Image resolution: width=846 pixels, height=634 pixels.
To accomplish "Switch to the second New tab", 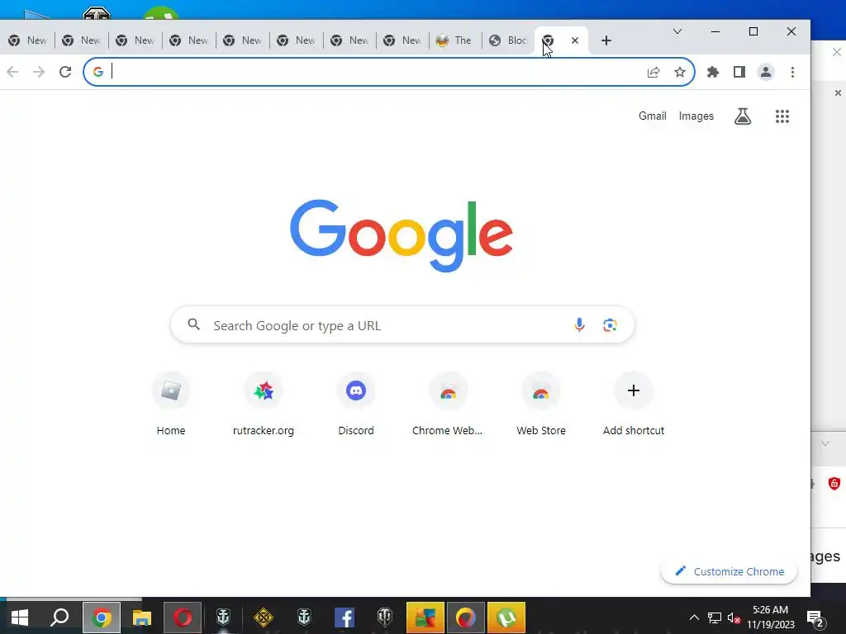I will pyautogui.click(x=82, y=40).
